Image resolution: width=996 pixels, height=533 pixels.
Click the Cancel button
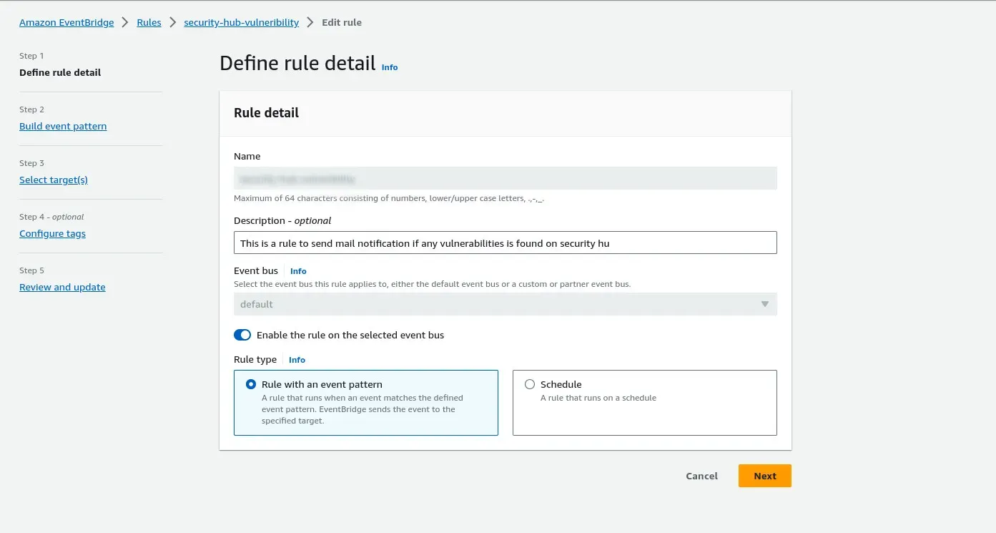[701, 476]
